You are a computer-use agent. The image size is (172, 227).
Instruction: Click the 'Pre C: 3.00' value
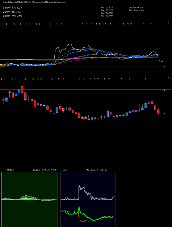(107, 16)
